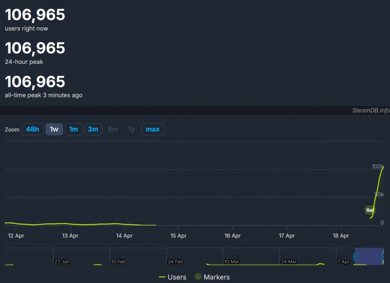Switch to the 1m zoom range
The height and width of the screenshot is (283, 390).
pyautogui.click(x=74, y=129)
